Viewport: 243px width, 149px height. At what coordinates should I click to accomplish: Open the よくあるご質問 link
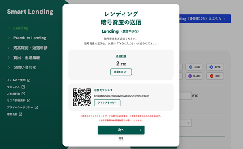point(16,80)
